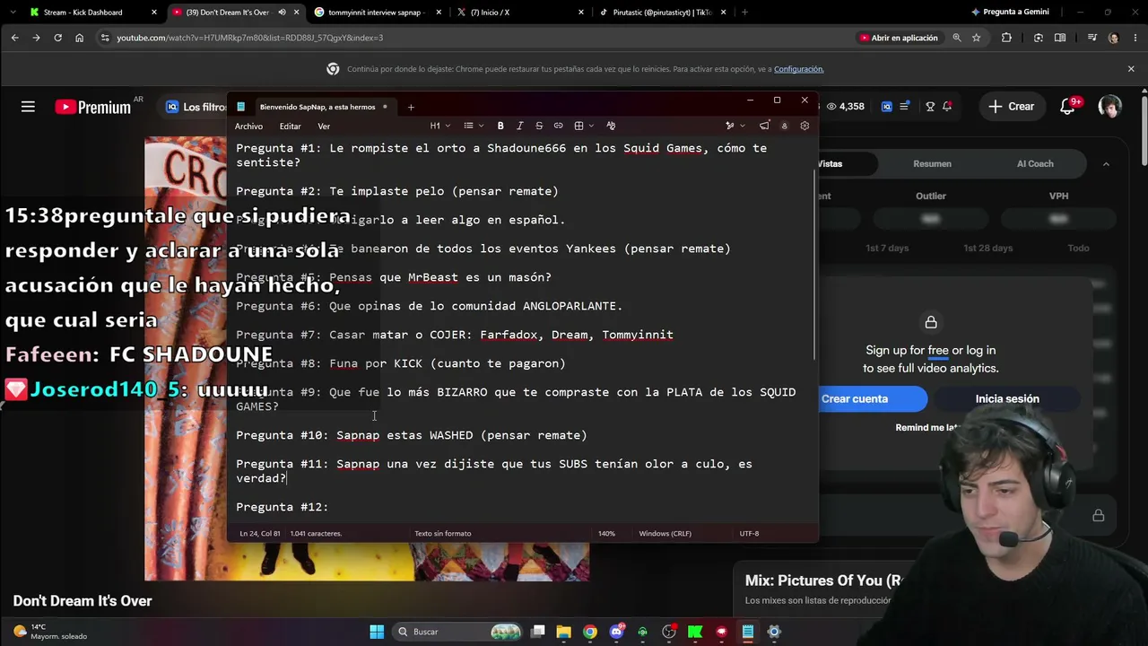Viewport: 1148px width, 646px height.
Task: Switch to the tommyinnit interview sapnap tab
Action: tap(377, 13)
